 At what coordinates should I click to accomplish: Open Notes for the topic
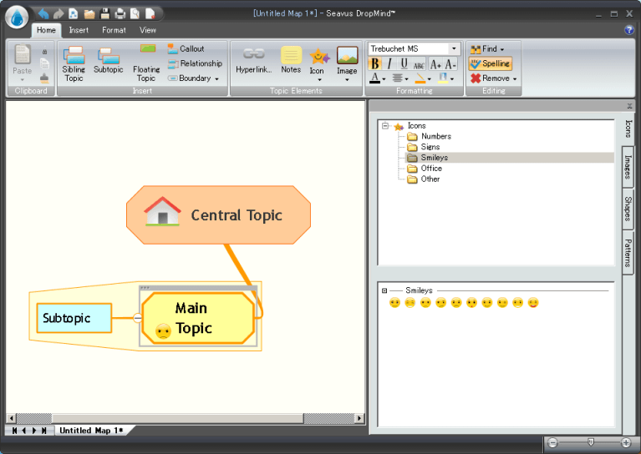291,56
